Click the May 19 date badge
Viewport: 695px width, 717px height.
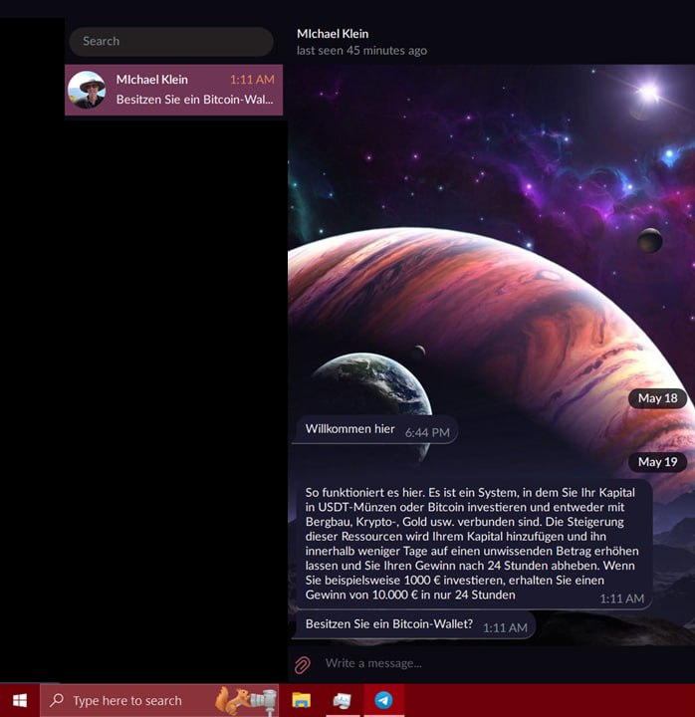point(657,462)
